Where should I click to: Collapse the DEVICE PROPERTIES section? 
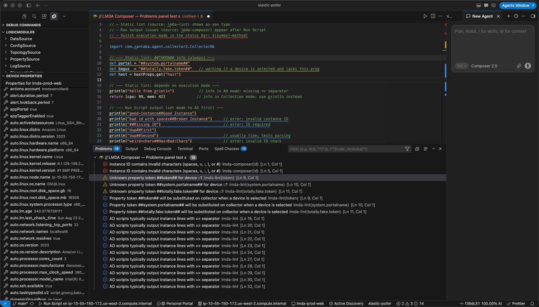44,76
